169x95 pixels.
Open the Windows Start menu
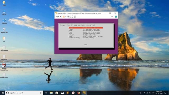(x=3, y=93)
